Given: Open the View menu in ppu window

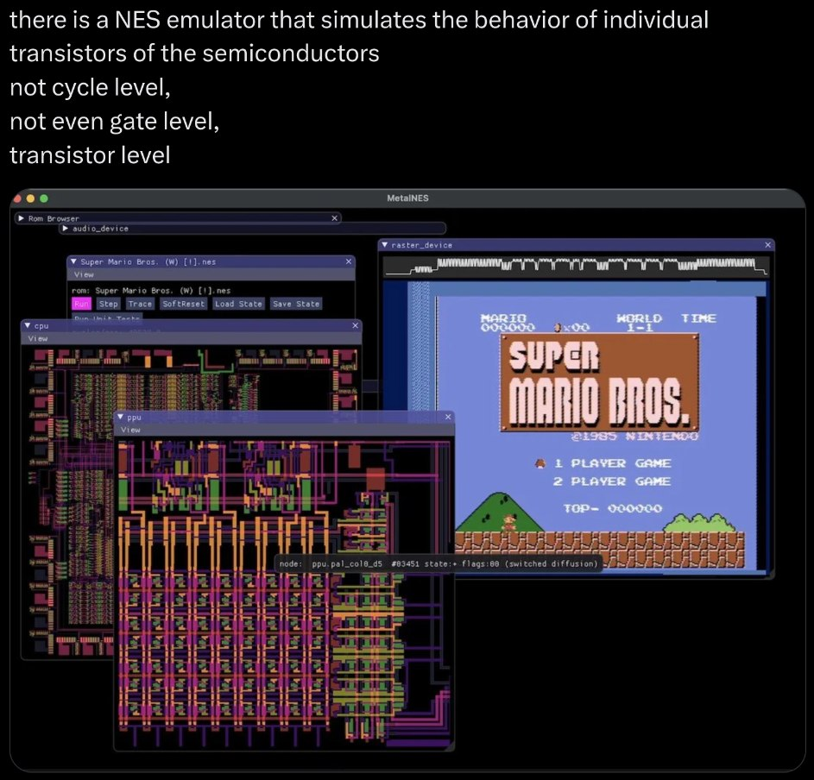Looking at the screenshot, I should pos(130,430).
